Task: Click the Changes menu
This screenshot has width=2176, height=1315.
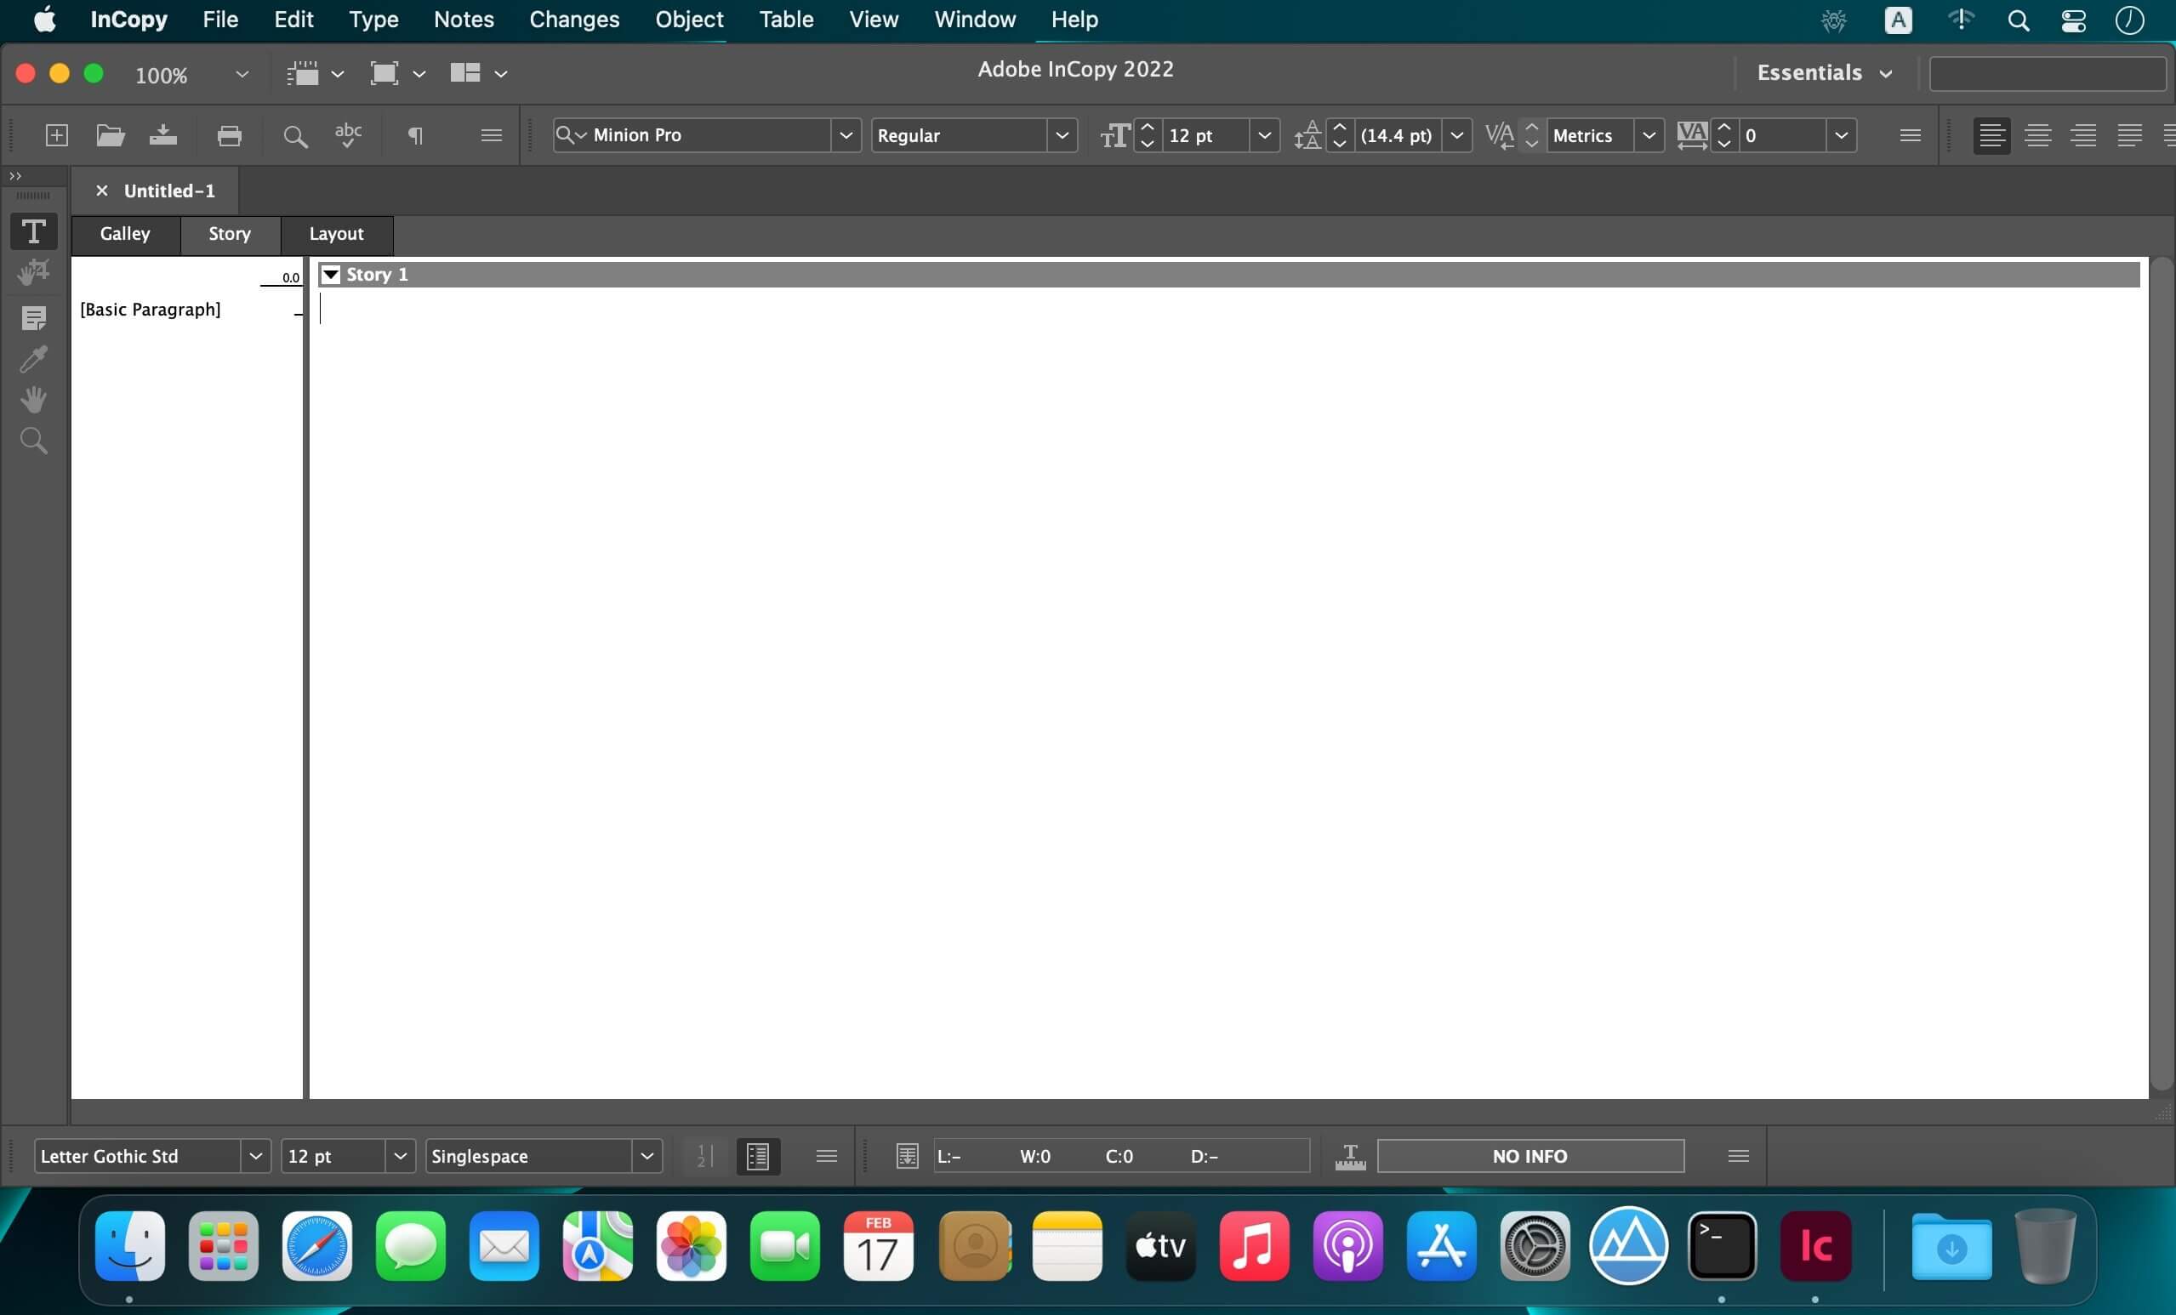Action: tap(573, 19)
